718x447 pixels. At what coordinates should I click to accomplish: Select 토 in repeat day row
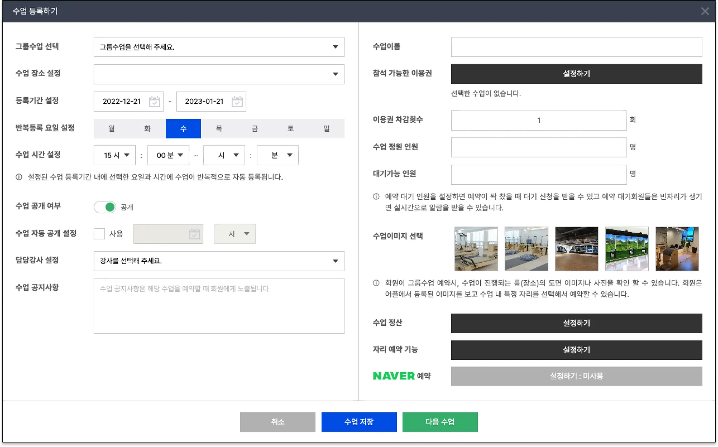290,129
